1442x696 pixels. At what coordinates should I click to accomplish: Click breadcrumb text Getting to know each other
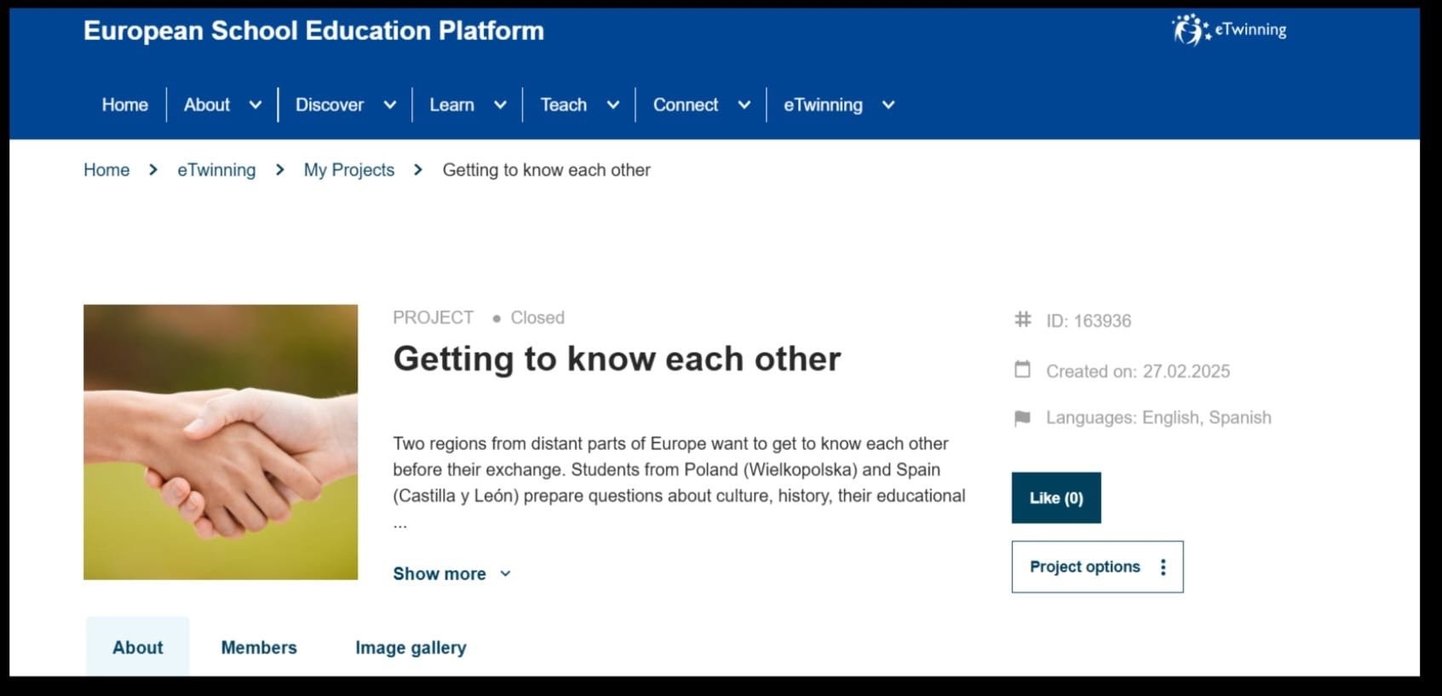pyautogui.click(x=546, y=170)
